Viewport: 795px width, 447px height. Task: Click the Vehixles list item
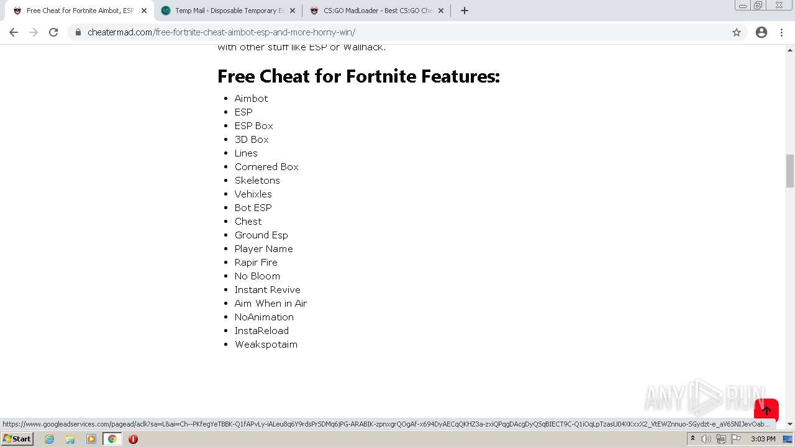pyautogui.click(x=253, y=194)
